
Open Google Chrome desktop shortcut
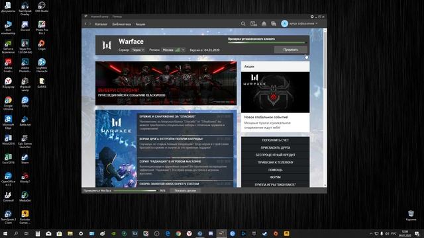(x=8, y=103)
